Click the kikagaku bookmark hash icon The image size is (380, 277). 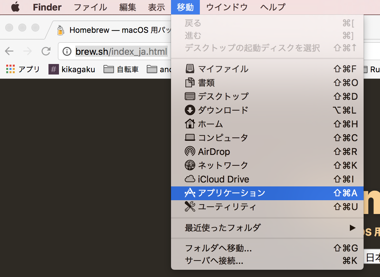(x=53, y=69)
